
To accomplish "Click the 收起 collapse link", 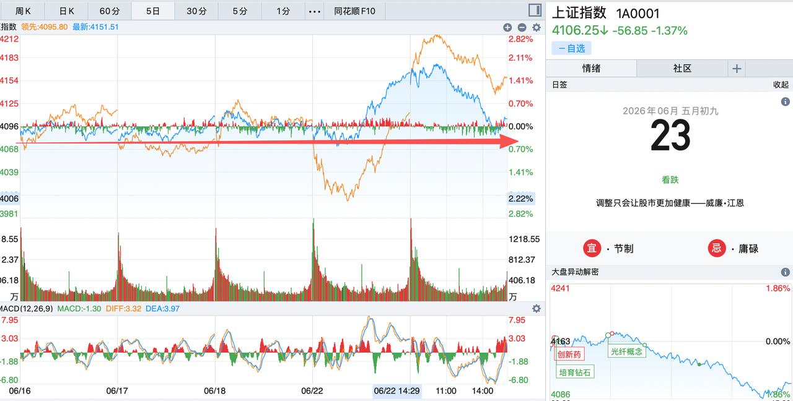I will click(781, 85).
